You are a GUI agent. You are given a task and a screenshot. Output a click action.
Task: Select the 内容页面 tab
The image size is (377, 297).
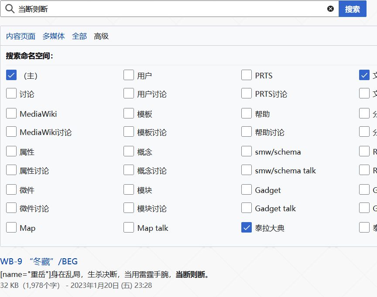coord(21,36)
